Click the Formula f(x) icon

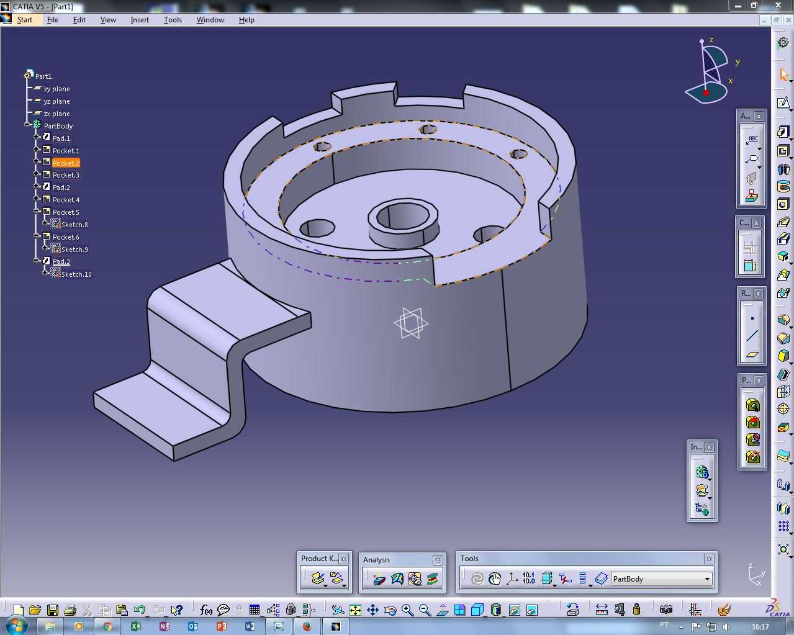point(206,610)
